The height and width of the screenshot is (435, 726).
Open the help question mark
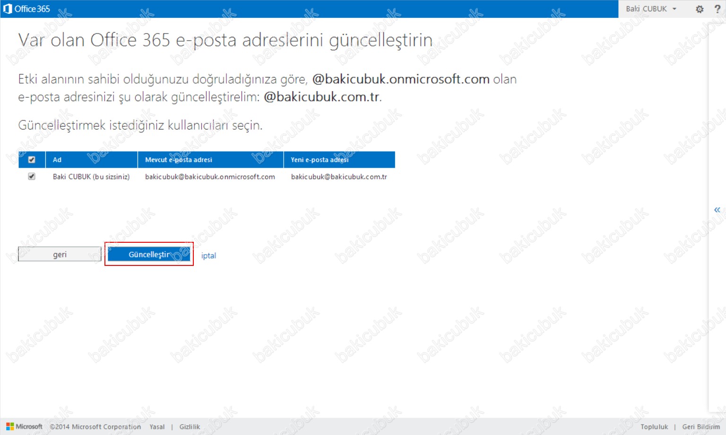point(717,9)
